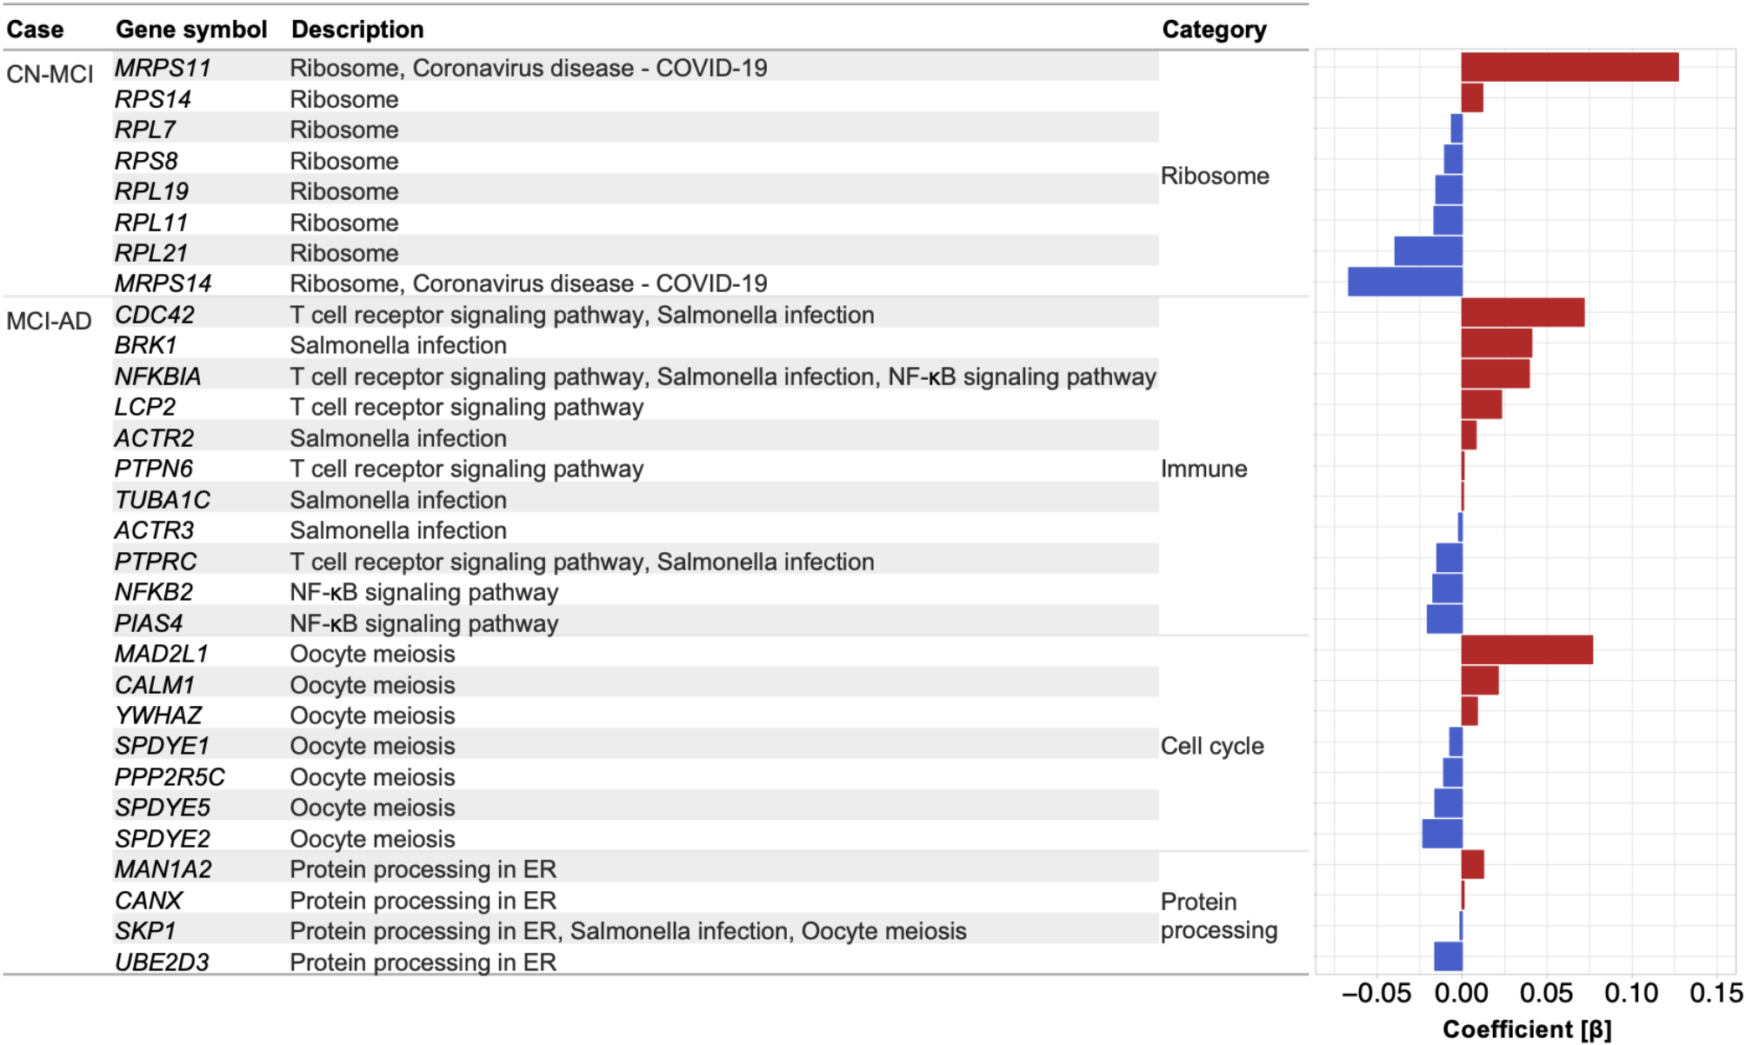Select the MAD2L1 red bar

click(1527, 650)
